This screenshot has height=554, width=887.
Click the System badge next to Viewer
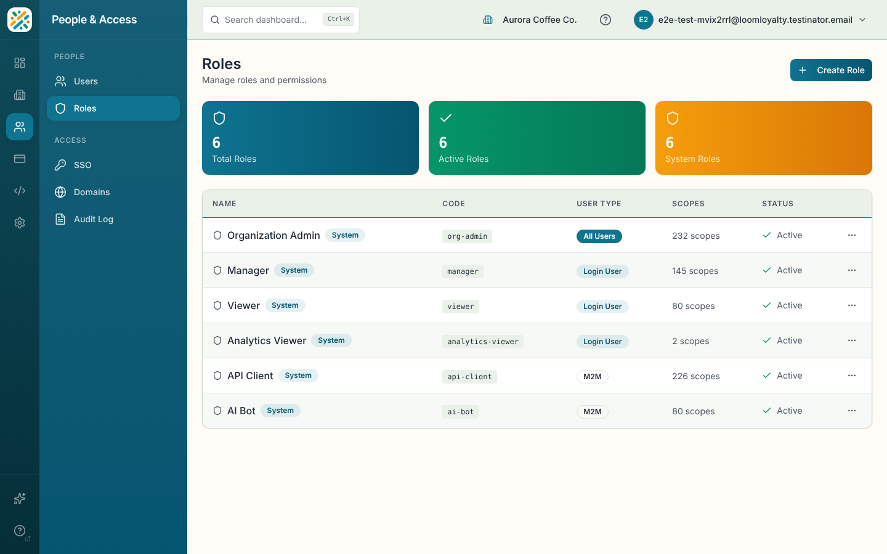285,305
